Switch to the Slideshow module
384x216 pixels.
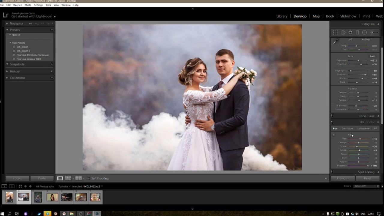pyautogui.click(x=348, y=16)
